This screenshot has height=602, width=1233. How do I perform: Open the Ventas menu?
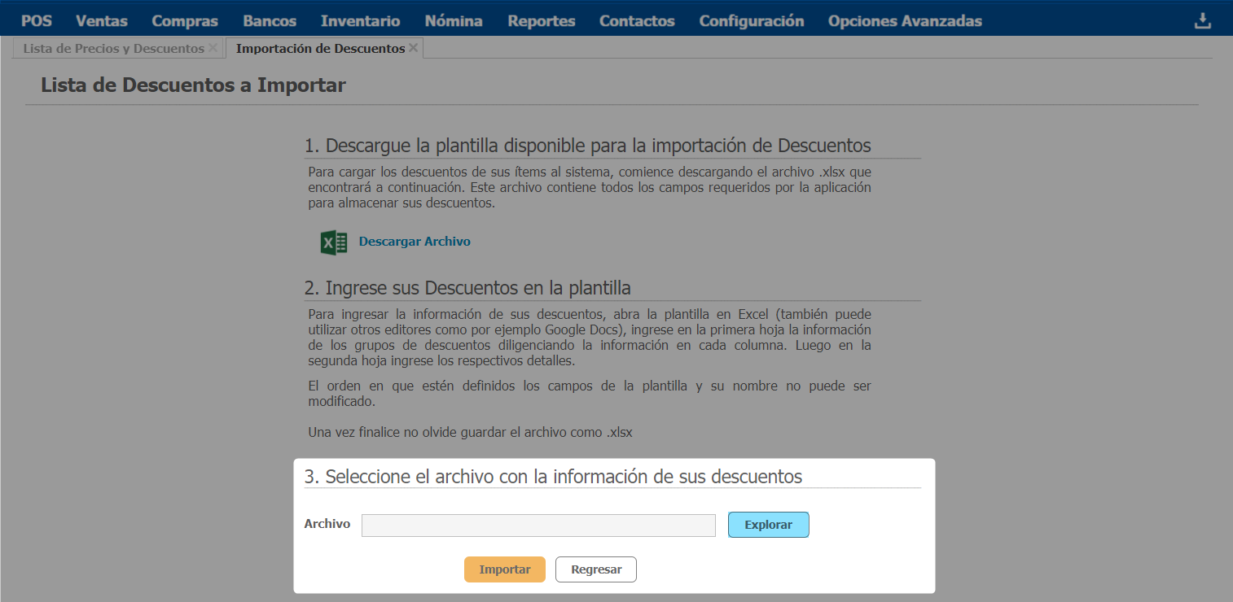pyautogui.click(x=102, y=21)
